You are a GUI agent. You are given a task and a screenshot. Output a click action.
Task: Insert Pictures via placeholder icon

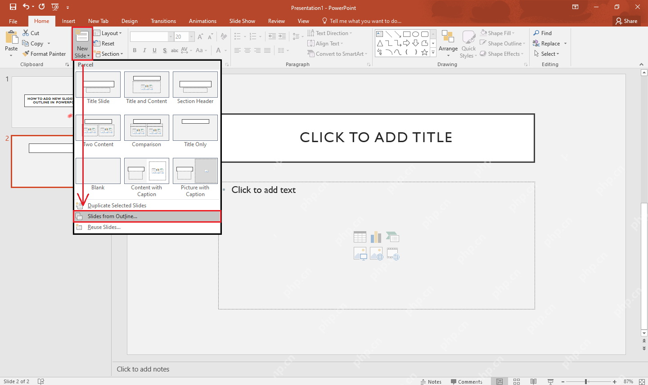(360, 254)
